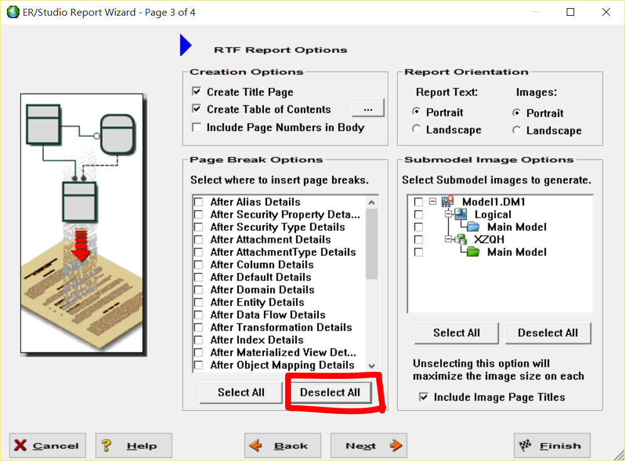The height and width of the screenshot is (461, 625).
Task: Click the ER/Studio globe icon in title bar
Action: (x=13, y=12)
